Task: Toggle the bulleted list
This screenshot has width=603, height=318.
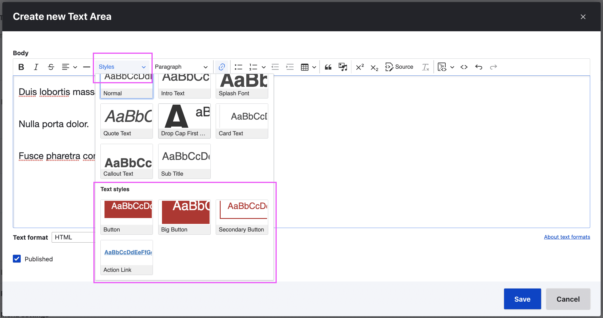Action: 238,67
